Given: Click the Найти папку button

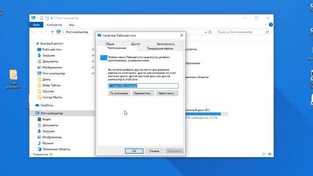Looking at the screenshot, I should coord(167,93).
